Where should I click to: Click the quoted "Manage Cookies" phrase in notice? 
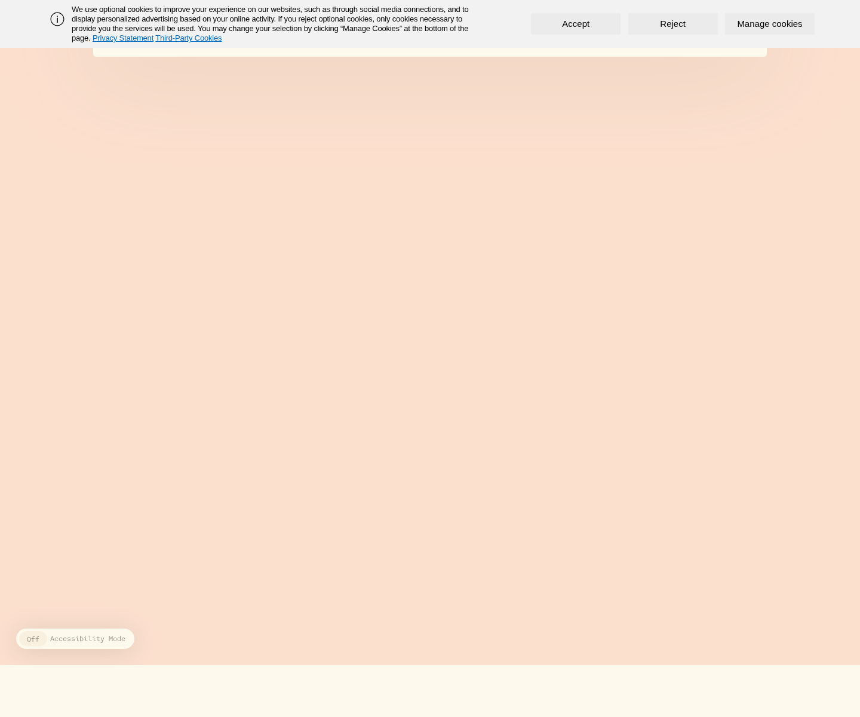click(x=371, y=29)
